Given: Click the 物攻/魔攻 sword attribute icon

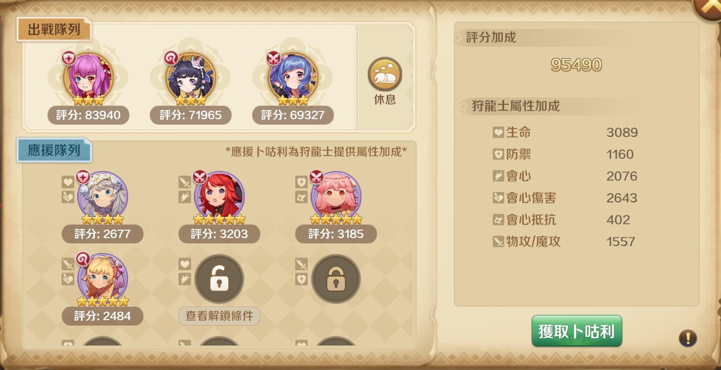Looking at the screenshot, I should 498,242.
